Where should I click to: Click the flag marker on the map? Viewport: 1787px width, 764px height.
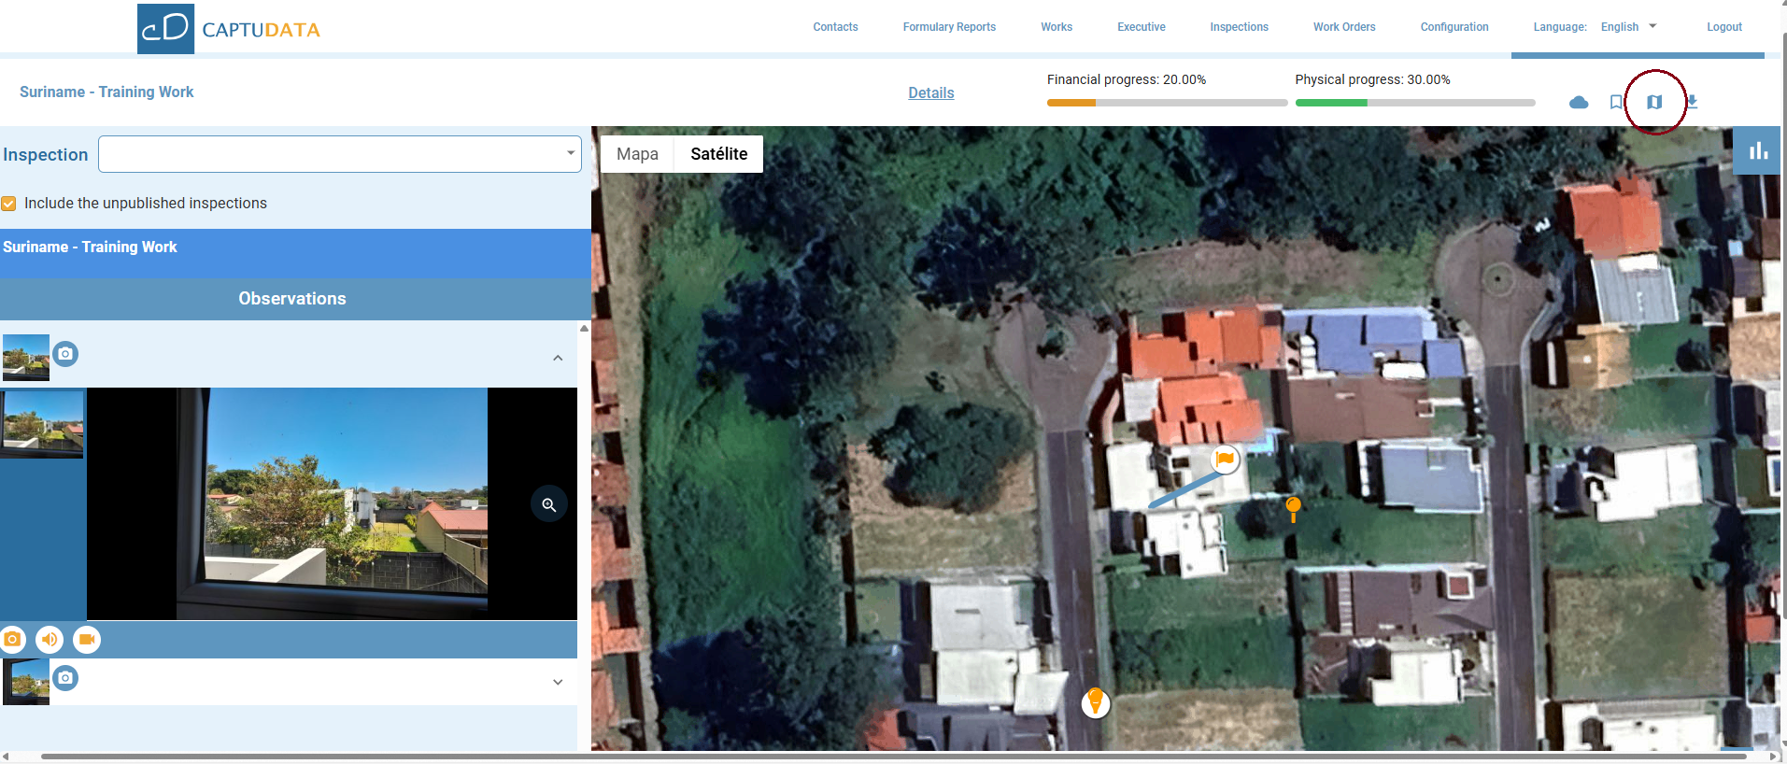1225,459
